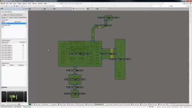Click the Open folder icon in the toolbar

(x=4, y=6)
